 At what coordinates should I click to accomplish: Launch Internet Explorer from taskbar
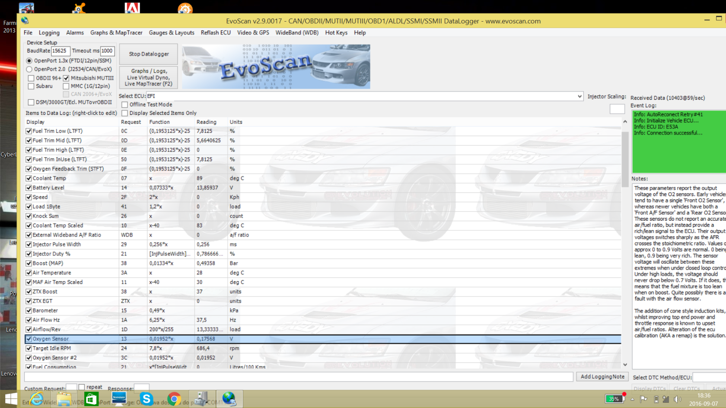pyautogui.click(x=36, y=399)
